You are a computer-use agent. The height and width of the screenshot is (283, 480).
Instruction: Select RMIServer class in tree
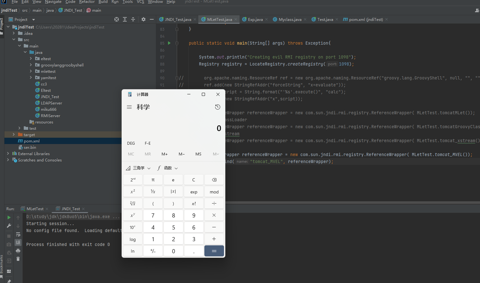50,116
